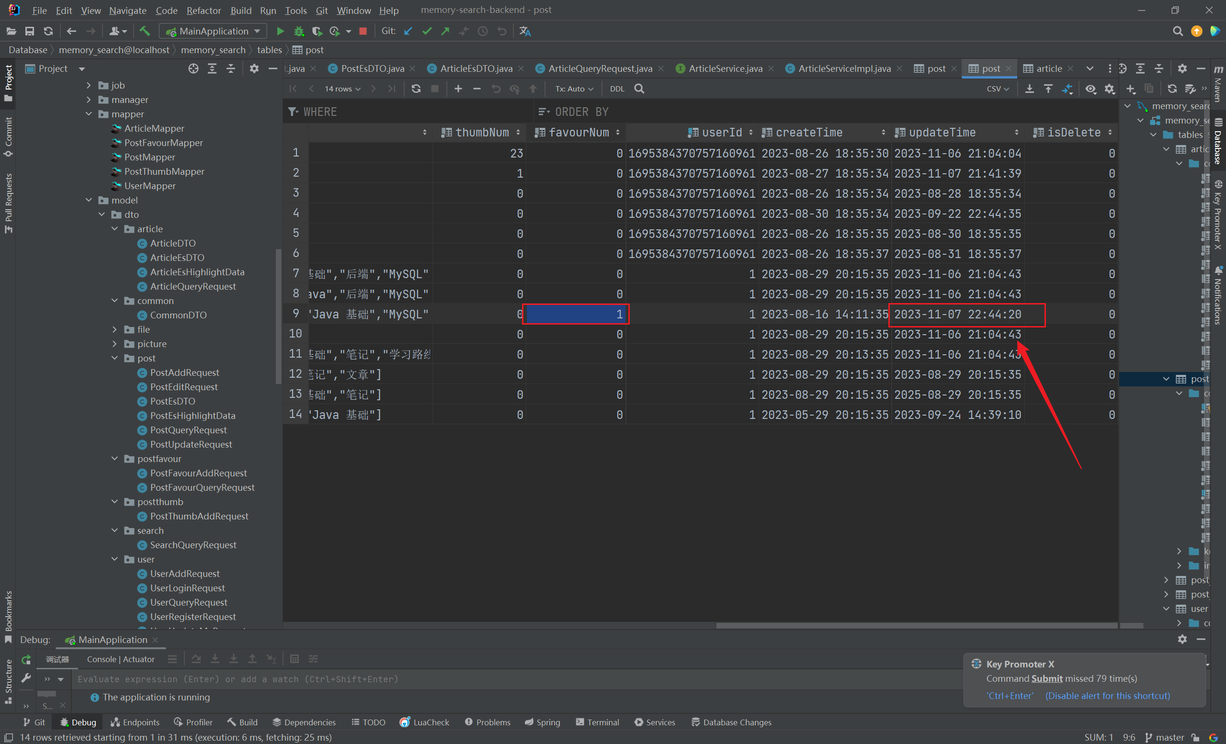Image resolution: width=1226 pixels, height=744 pixels.
Task: Export data download icon
Action: click(1030, 89)
